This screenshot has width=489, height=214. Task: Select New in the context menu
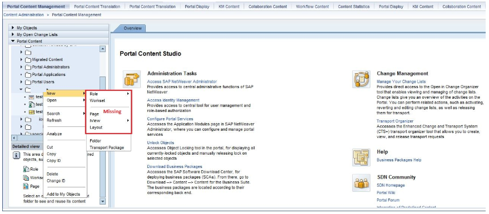pos(65,94)
